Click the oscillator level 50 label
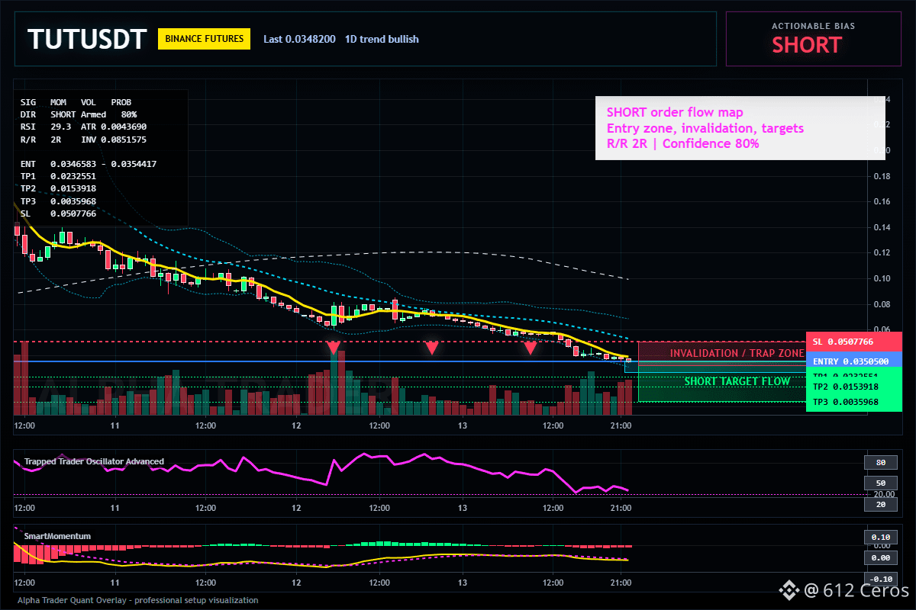The width and height of the screenshot is (916, 610). click(881, 483)
